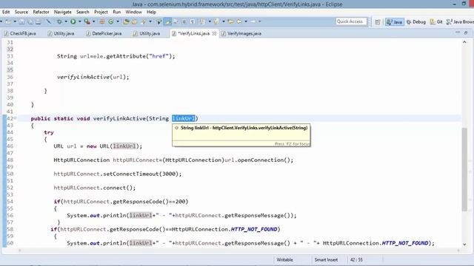Switch to the CheckFB.java editor tab
Viewport: 474px width, 266px height.
point(20,33)
